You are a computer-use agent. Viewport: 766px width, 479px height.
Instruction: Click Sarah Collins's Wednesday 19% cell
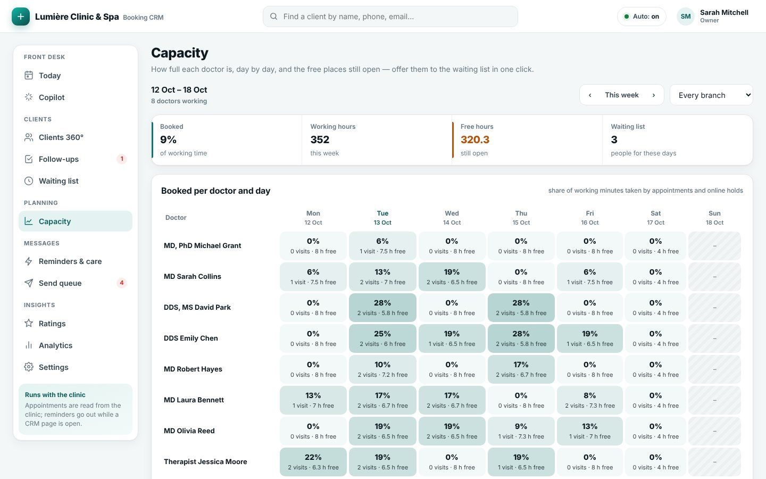click(x=452, y=277)
